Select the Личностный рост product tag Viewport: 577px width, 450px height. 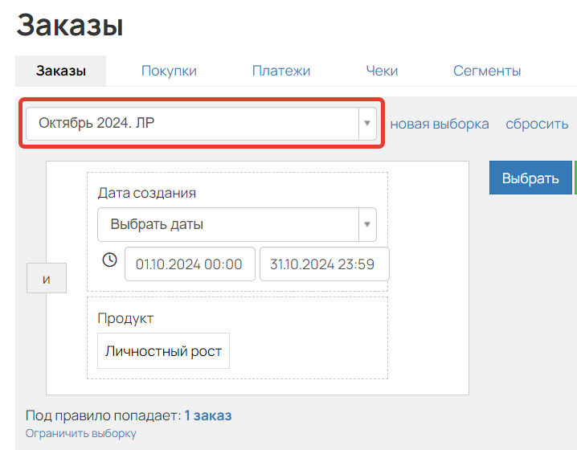163,351
